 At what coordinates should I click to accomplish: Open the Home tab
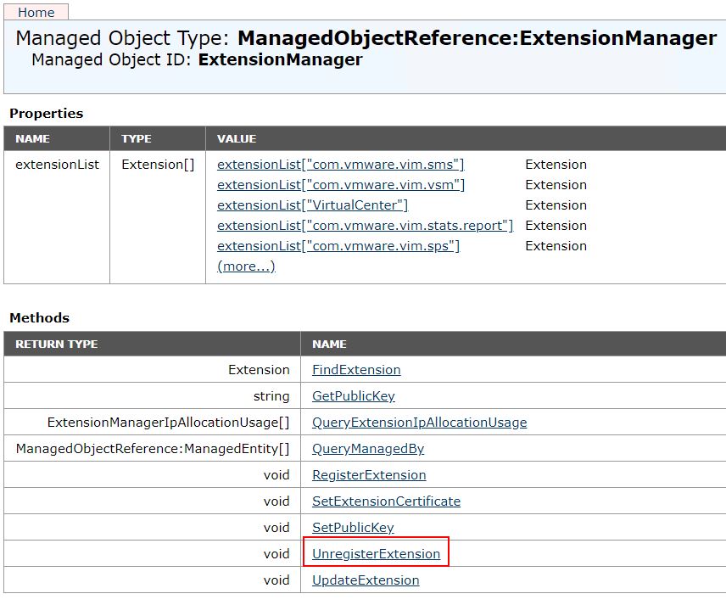[x=36, y=13]
